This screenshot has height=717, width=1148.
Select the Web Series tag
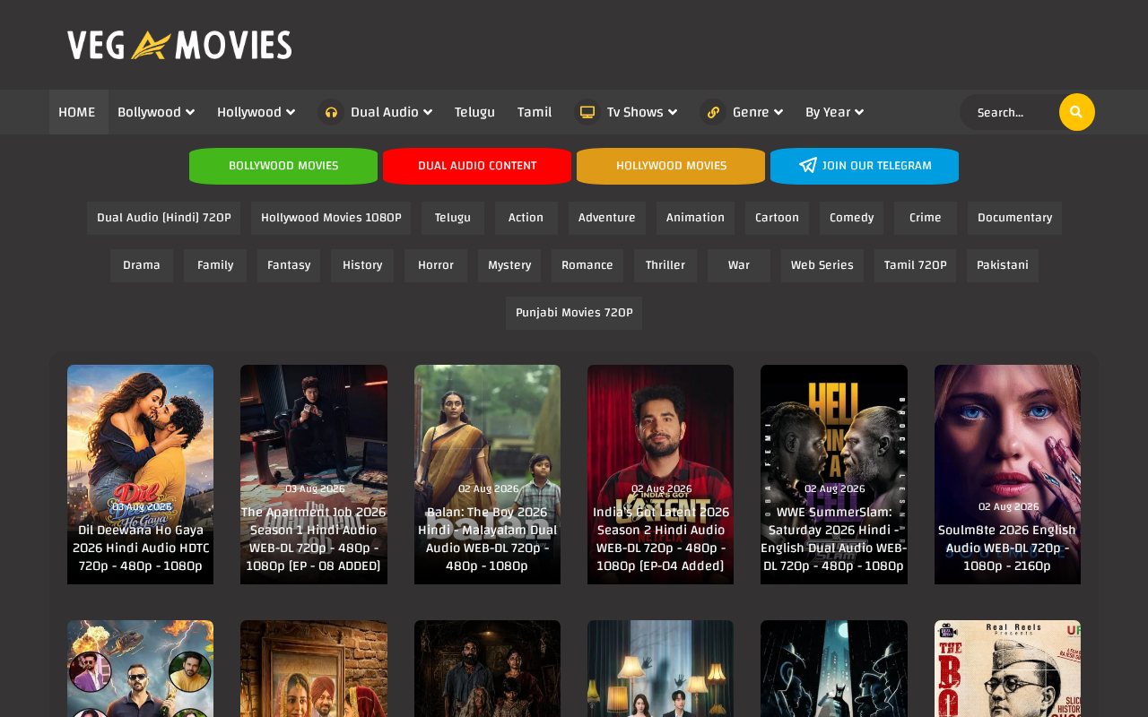pyautogui.click(x=822, y=265)
